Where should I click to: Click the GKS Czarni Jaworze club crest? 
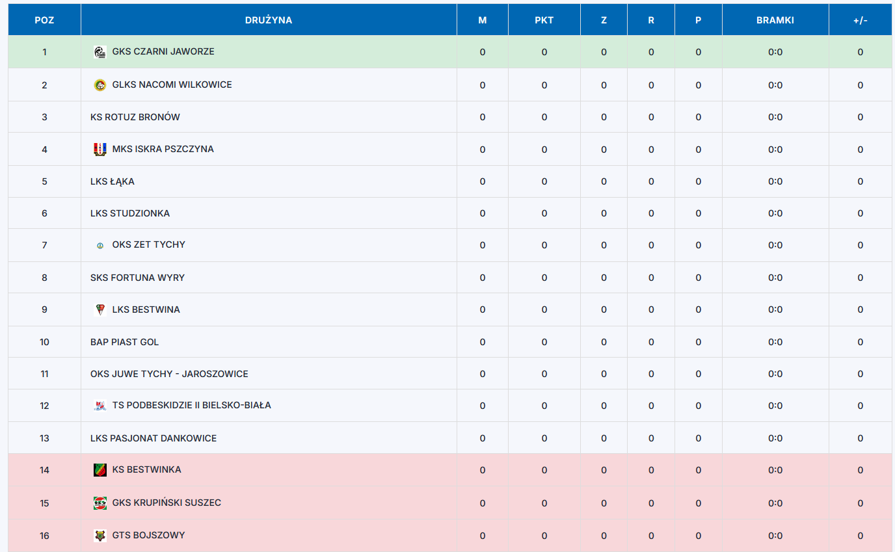[x=100, y=52]
